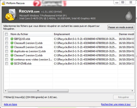
Task: Click the horizontal scrollbar thumb
Action: (38, 91)
